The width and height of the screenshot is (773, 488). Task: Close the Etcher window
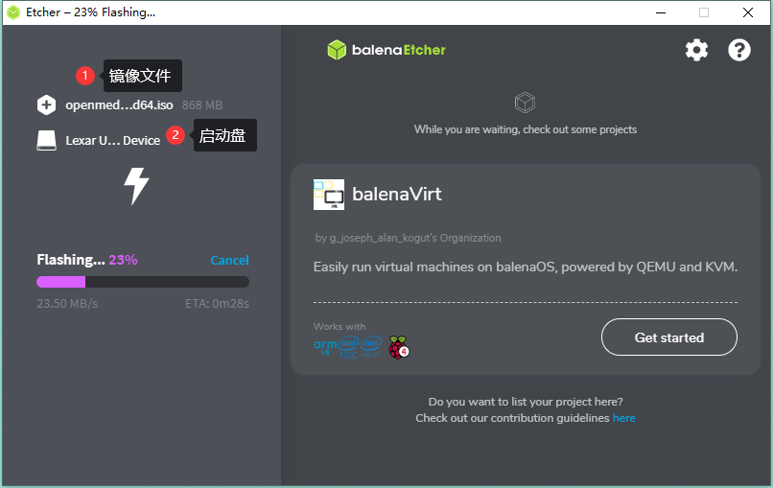(748, 12)
